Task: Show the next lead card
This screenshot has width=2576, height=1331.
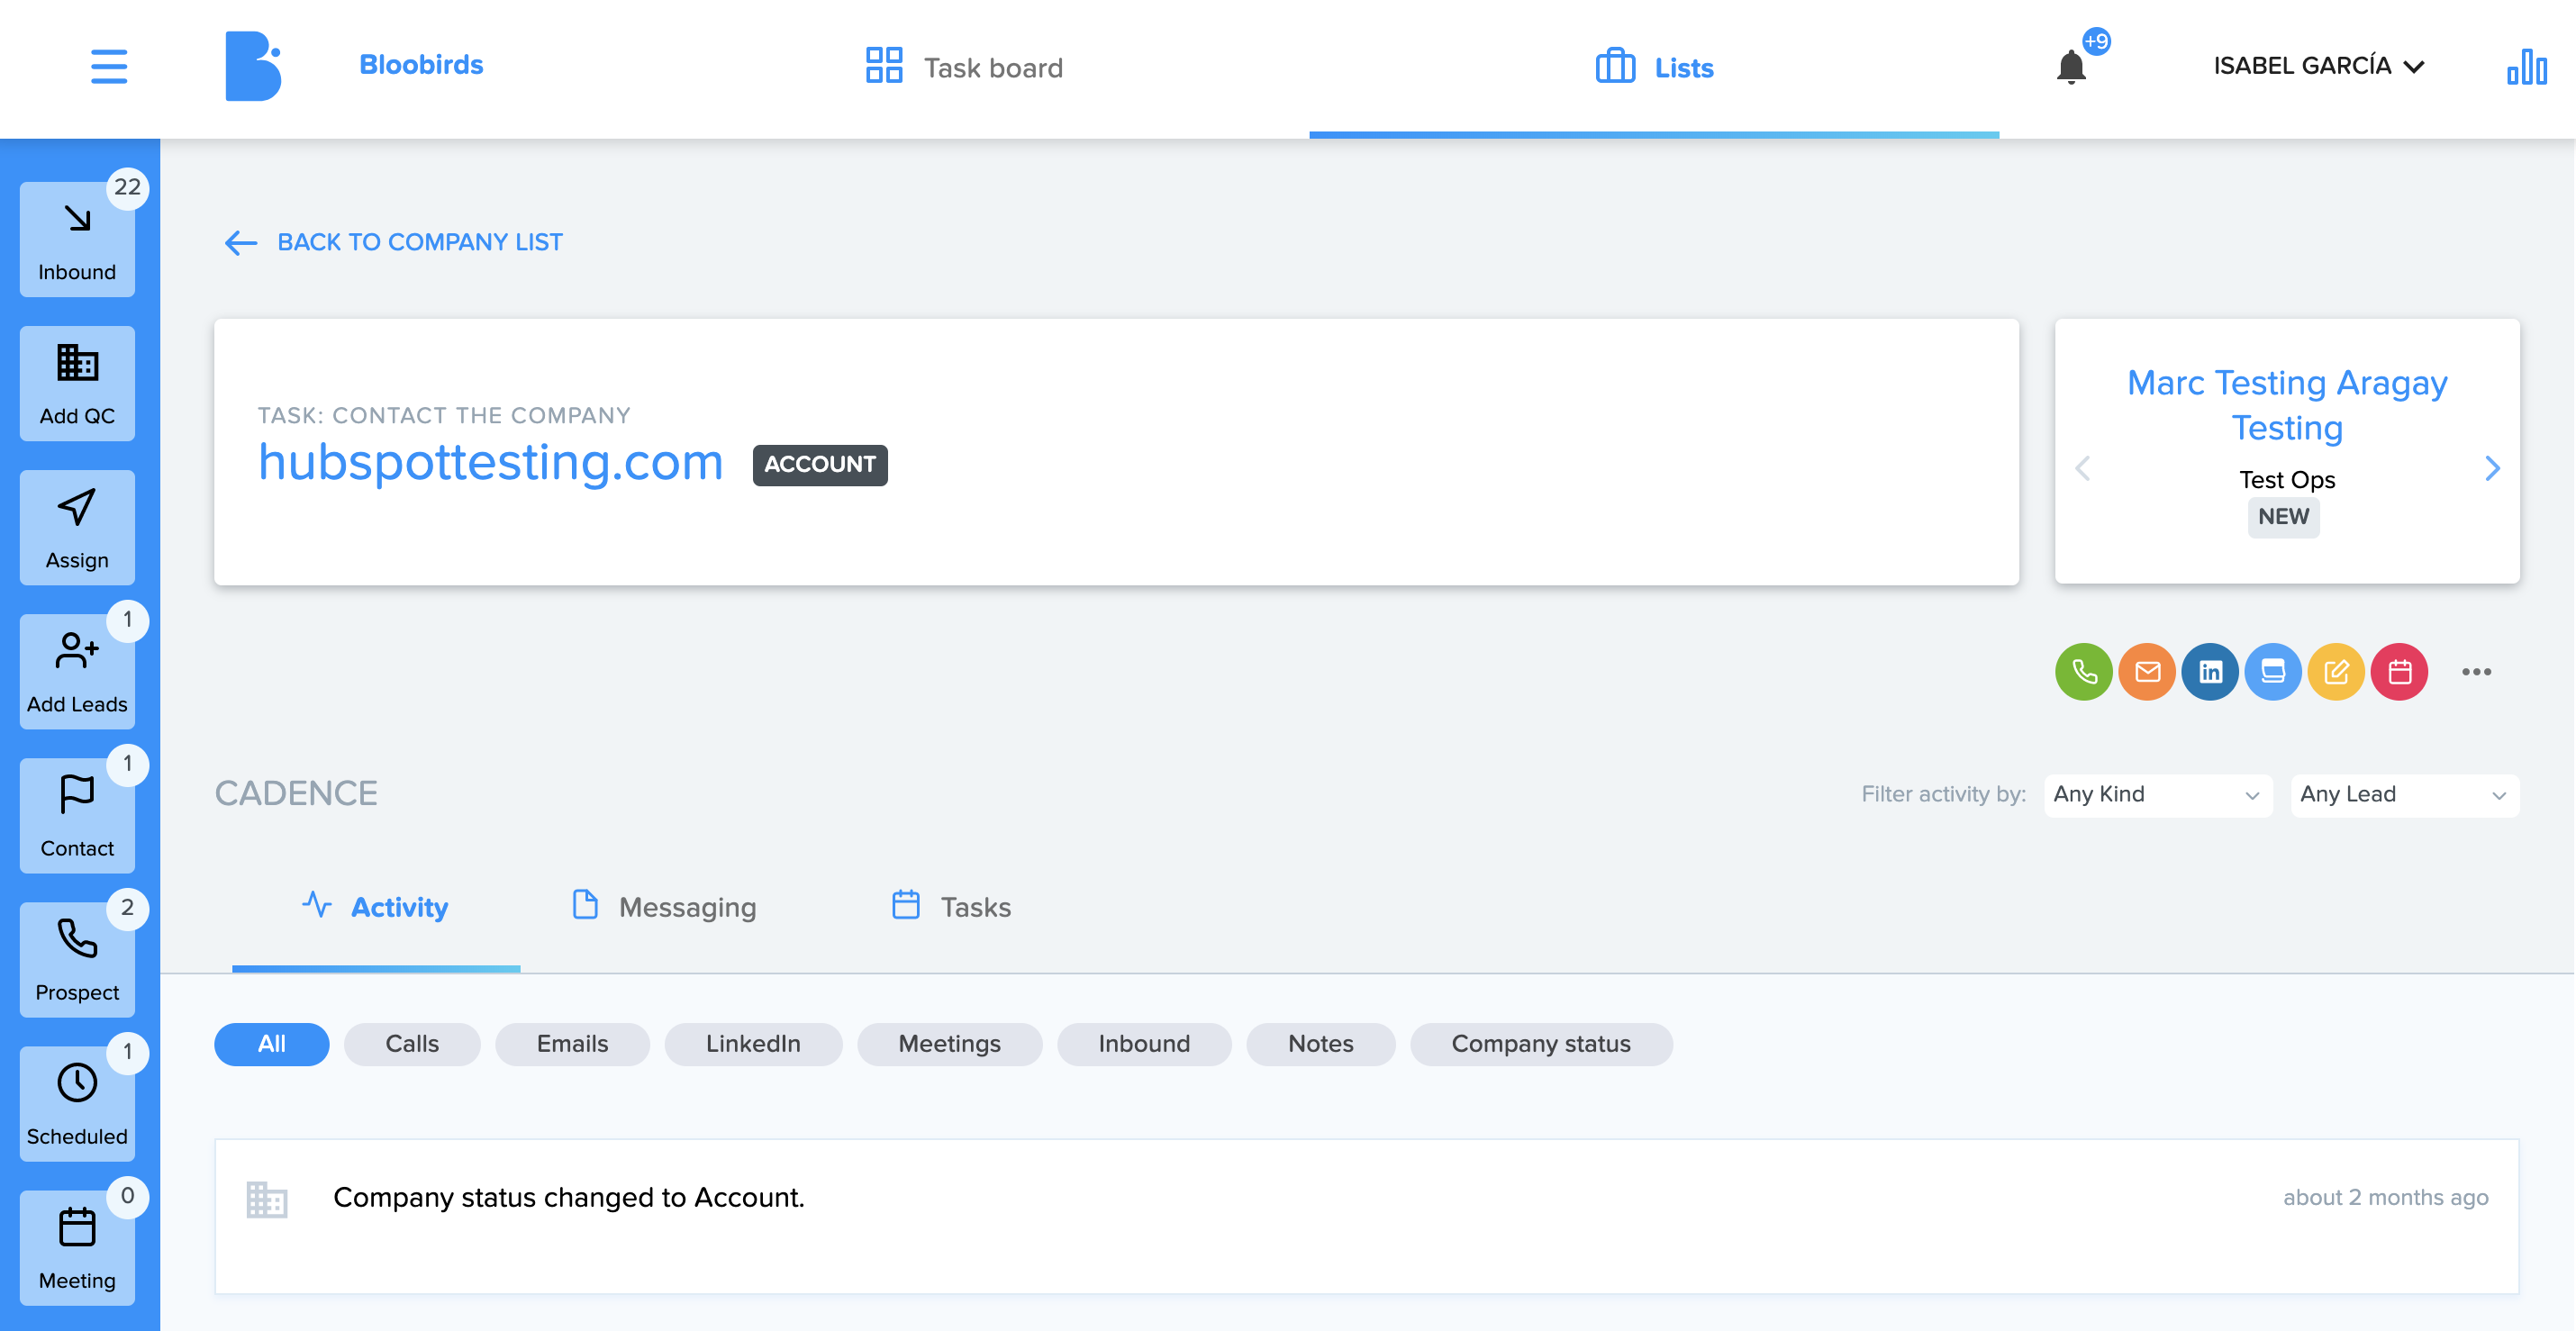Action: coord(2492,468)
